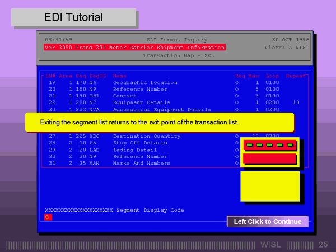Select the MAN Marks And Numbers row

point(141,164)
